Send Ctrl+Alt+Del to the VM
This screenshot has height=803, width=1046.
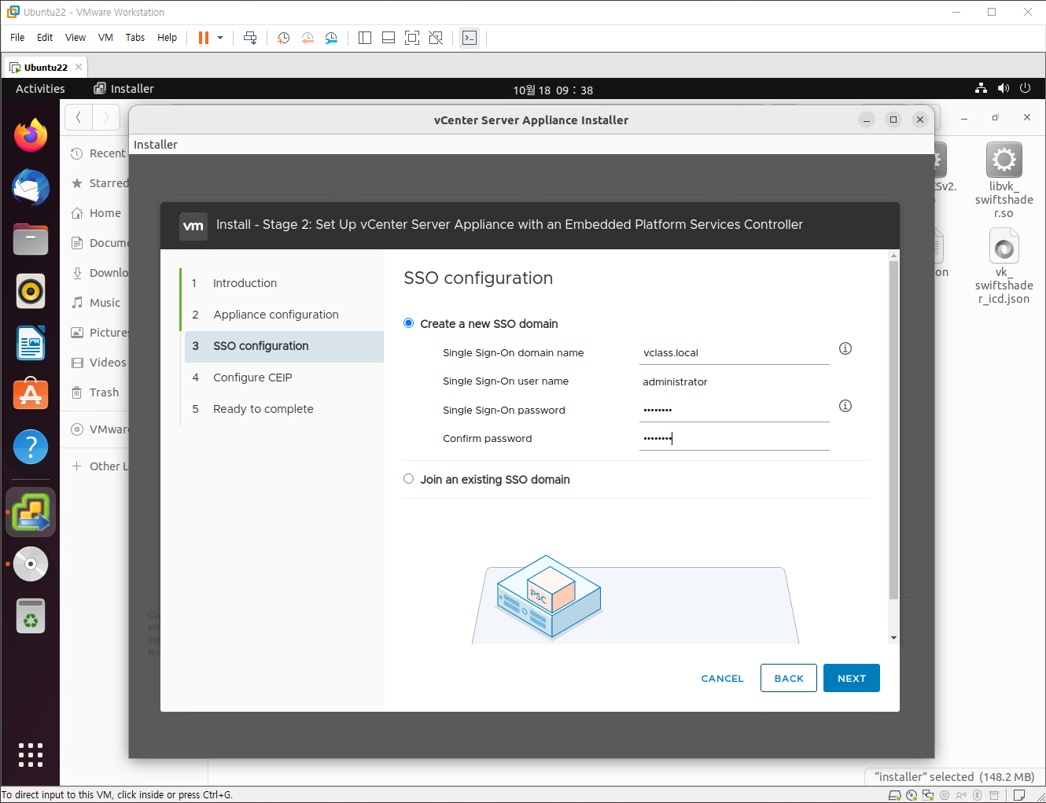tap(250, 38)
